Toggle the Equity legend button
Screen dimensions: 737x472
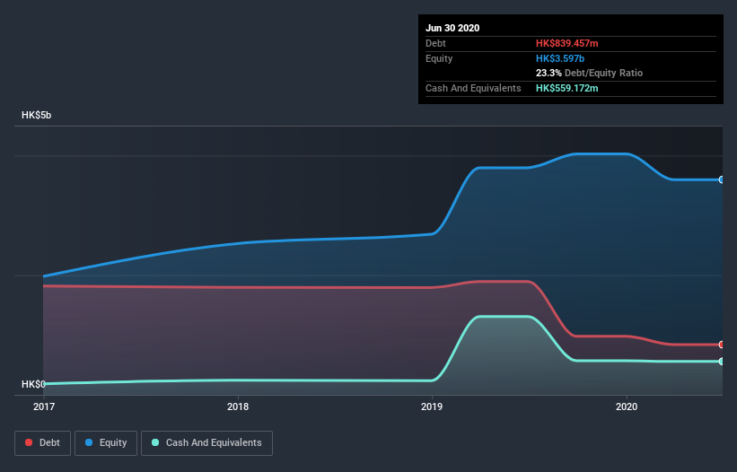[x=106, y=443]
